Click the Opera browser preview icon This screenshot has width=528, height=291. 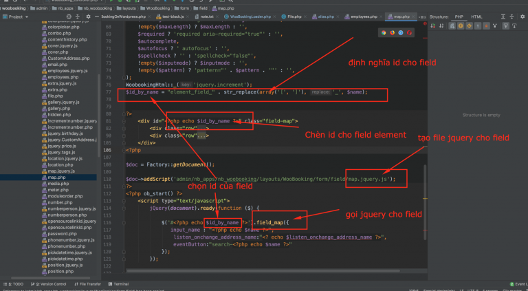[410, 32]
